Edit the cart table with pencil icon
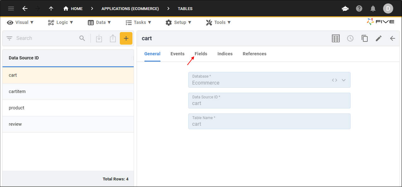Image resolution: width=402 pixels, height=187 pixels. click(379, 38)
